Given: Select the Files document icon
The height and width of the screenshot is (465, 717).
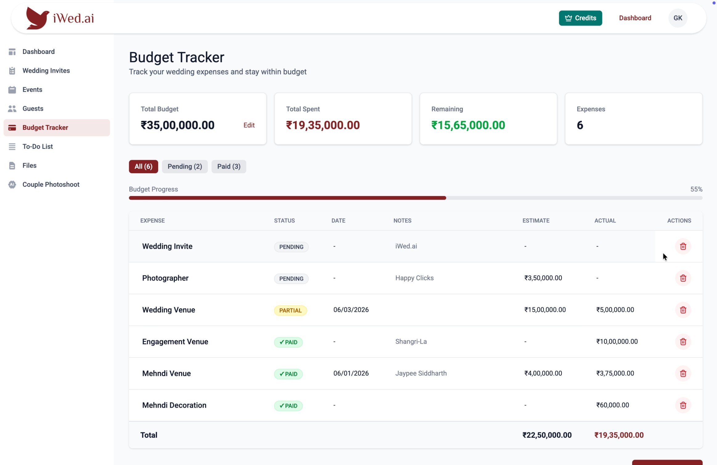Looking at the screenshot, I should click(x=12, y=165).
